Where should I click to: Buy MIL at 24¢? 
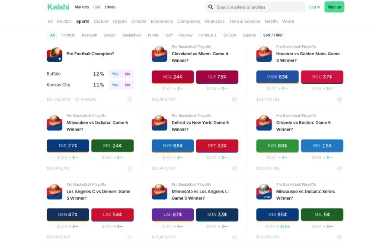tap(112, 146)
